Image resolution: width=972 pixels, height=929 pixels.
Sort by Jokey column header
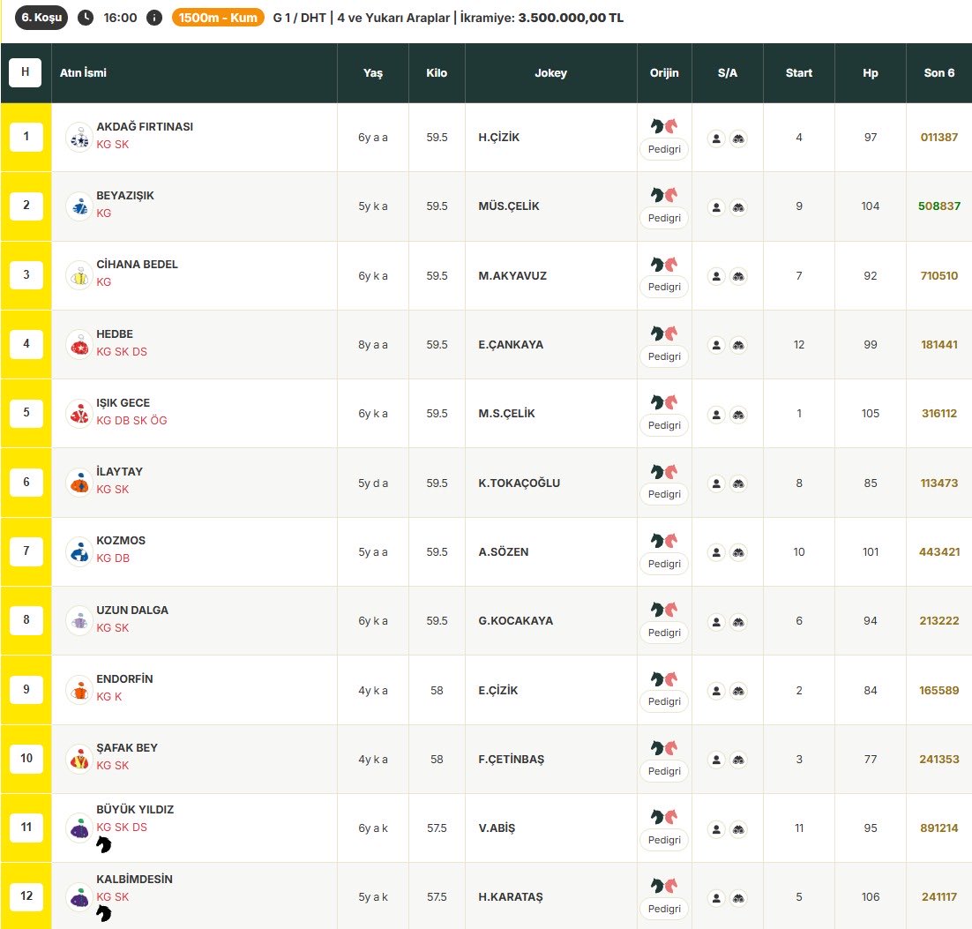pos(550,73)
